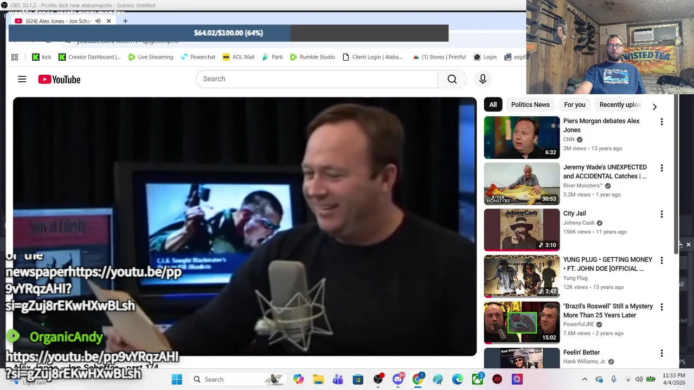Viewport: 694px width, 390px height.
Task: Open the Client Login Alabama bookmark
Action: pos(372,57)
